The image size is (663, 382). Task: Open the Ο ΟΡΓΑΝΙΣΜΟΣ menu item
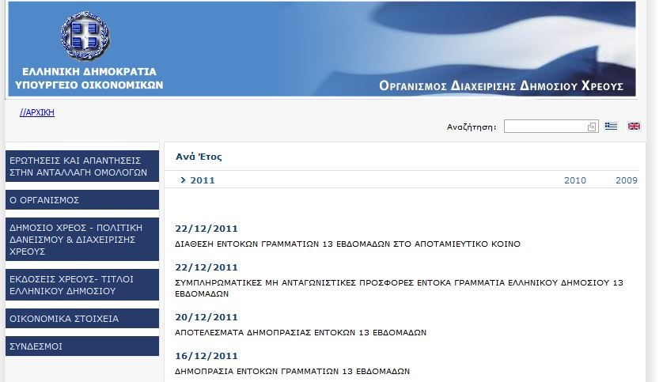[82, 200]
